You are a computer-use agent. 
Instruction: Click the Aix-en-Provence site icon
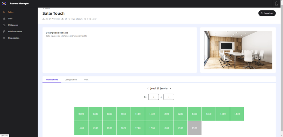[x=44, y=19]
